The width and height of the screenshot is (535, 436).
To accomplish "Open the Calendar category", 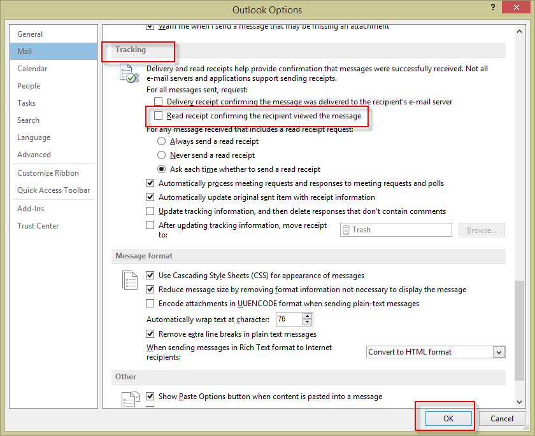I will pos(53,69).
